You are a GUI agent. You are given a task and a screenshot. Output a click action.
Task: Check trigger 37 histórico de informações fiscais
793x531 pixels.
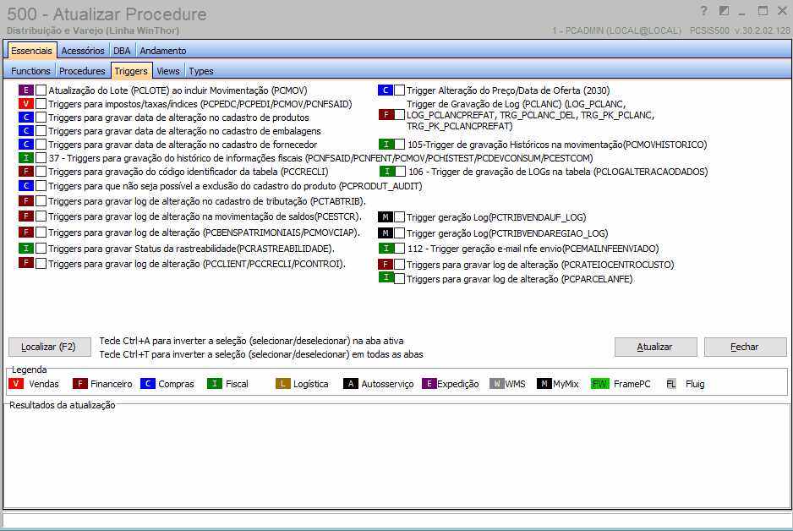41,158
